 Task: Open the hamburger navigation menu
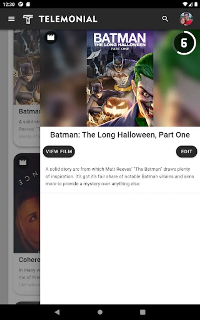(x=11, y=19)
